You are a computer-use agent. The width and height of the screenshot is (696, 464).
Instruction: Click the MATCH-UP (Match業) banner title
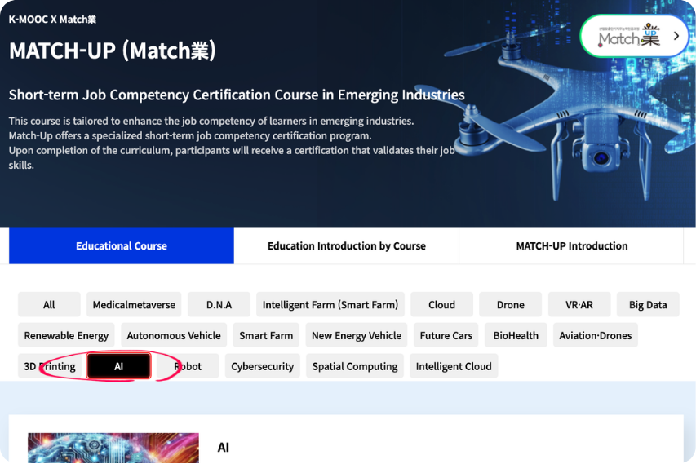pos(113,50)
